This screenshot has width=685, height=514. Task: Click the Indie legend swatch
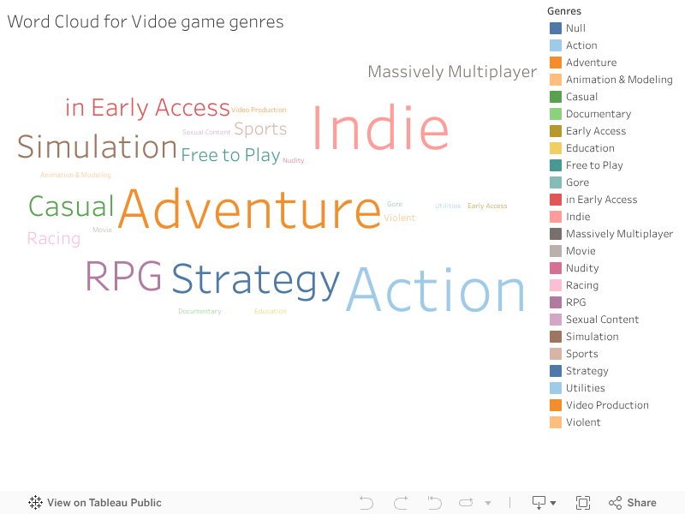[556, 217]
